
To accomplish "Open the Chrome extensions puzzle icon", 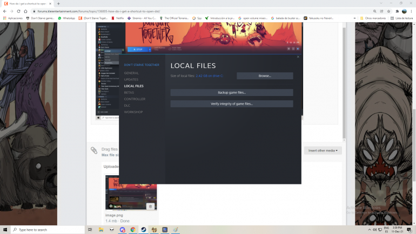I will [x=397, y=11].
